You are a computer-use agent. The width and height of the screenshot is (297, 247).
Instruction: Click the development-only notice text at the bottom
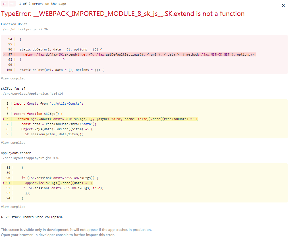(x=76, y=229)
